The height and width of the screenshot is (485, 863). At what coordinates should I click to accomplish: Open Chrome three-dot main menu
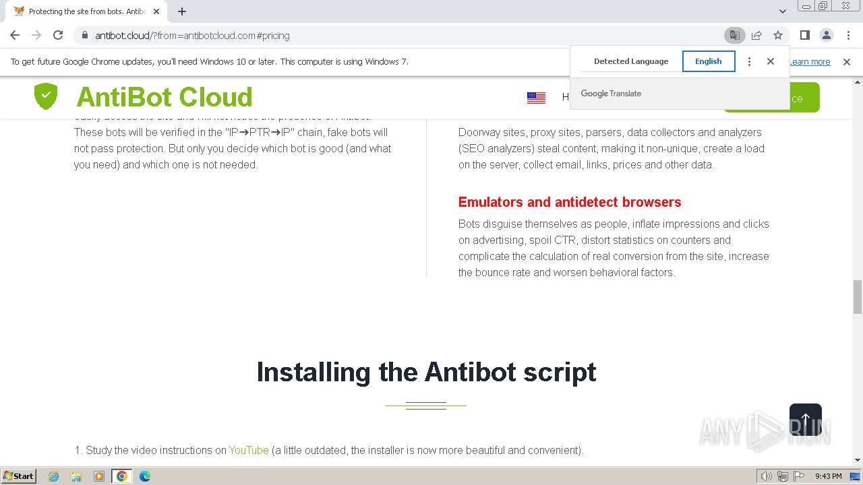click(x=848, y=35)
